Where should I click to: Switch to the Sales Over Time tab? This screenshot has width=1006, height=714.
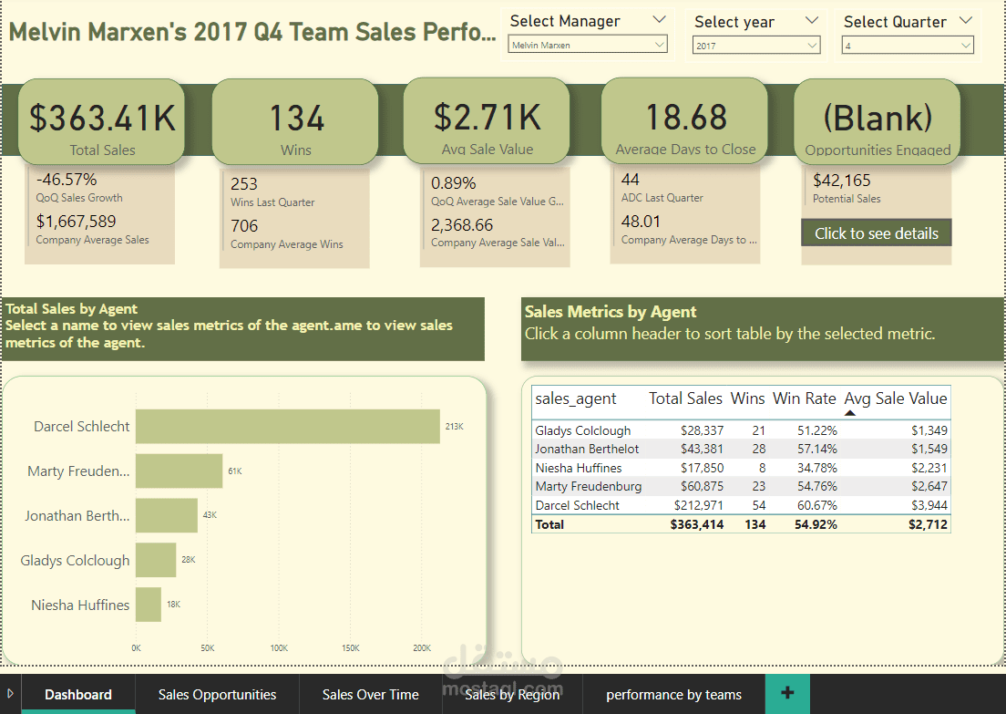point(369,694)
